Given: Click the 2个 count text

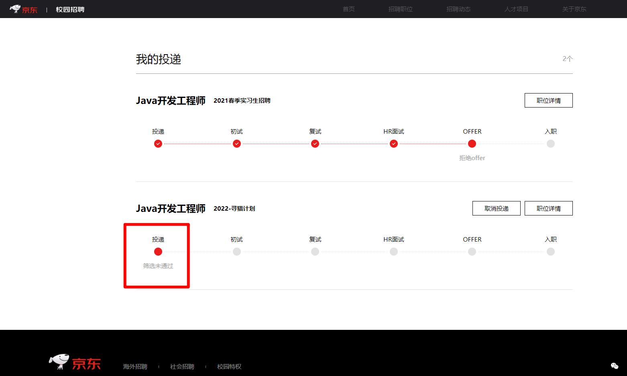Looking at the screenshot, I should (x=568, y=59).
